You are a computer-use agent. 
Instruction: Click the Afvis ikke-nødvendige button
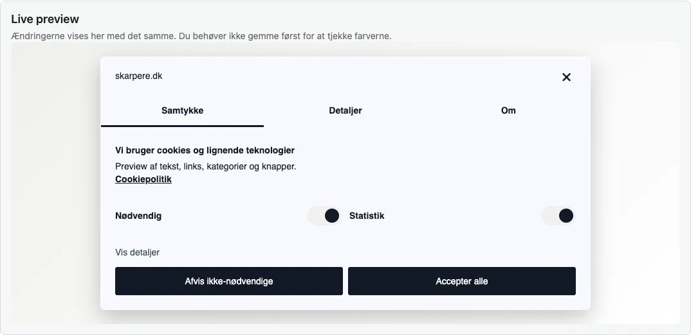pyautogui.click(x=228, y=281)
